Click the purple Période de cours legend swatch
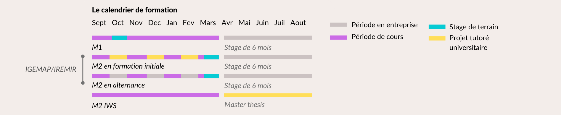Viewport: 561px width, 115px height. [338, 37]
